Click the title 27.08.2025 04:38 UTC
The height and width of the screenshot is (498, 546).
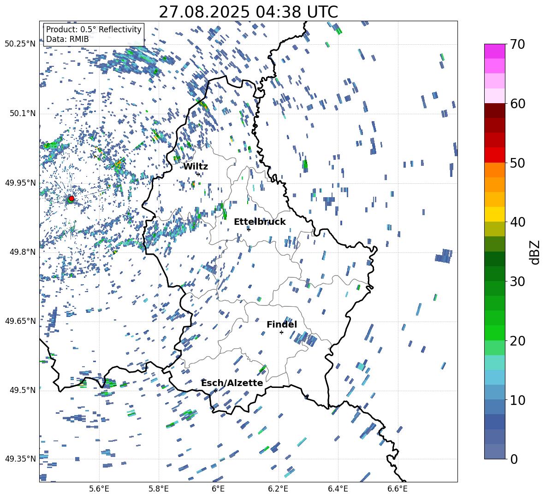coord(248,12)
